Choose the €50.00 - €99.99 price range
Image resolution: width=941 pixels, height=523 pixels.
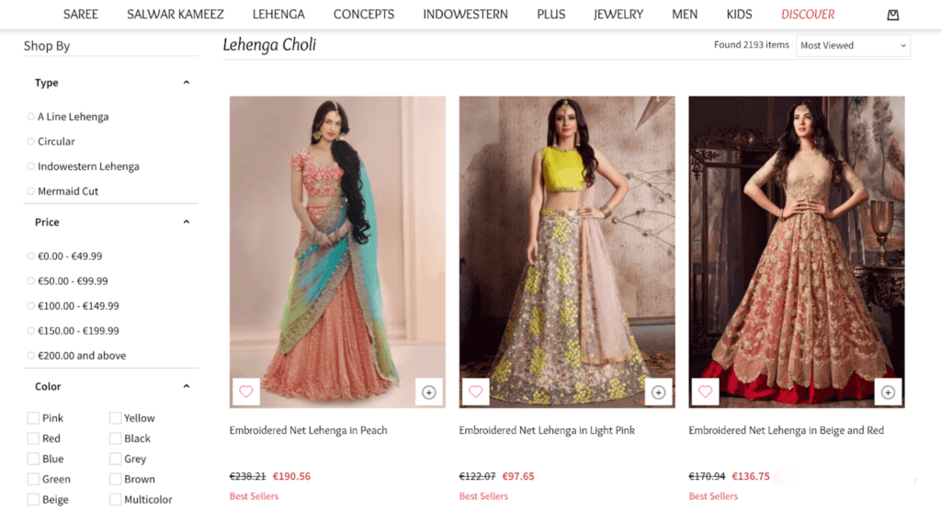pyautogui.click(x=30, y=281)
